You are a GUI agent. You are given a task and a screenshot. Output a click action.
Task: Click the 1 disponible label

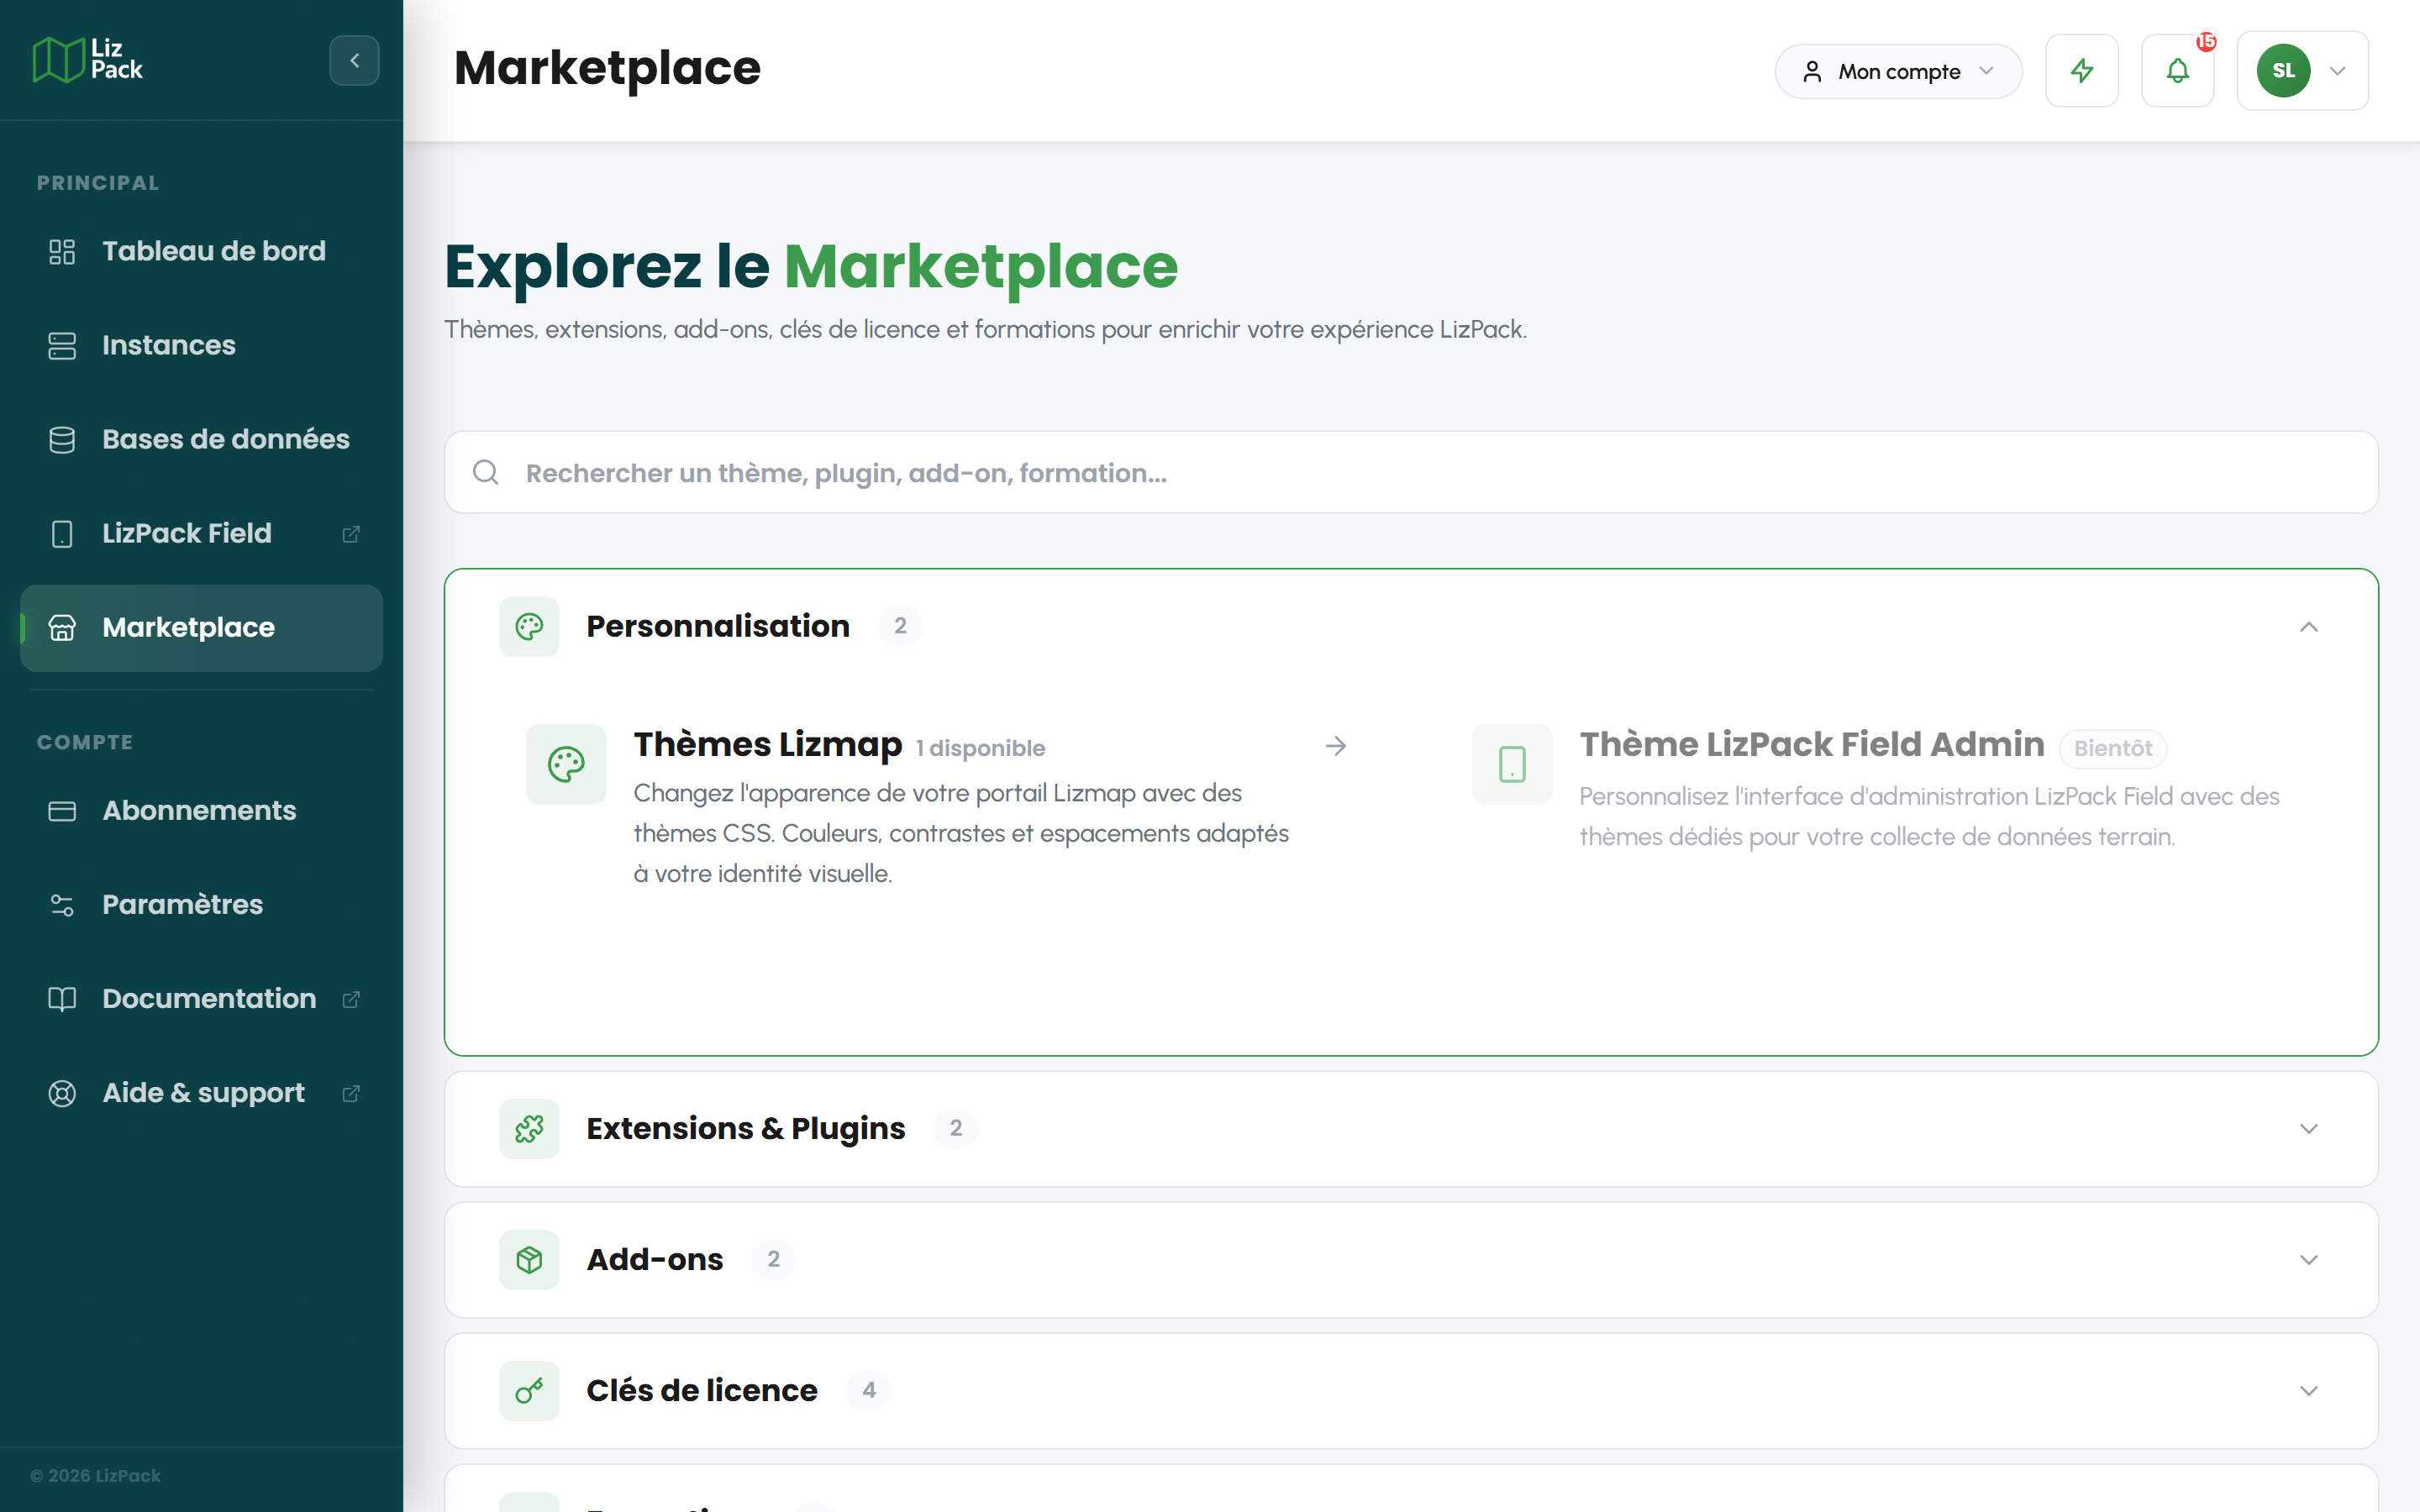coord(980,748)
